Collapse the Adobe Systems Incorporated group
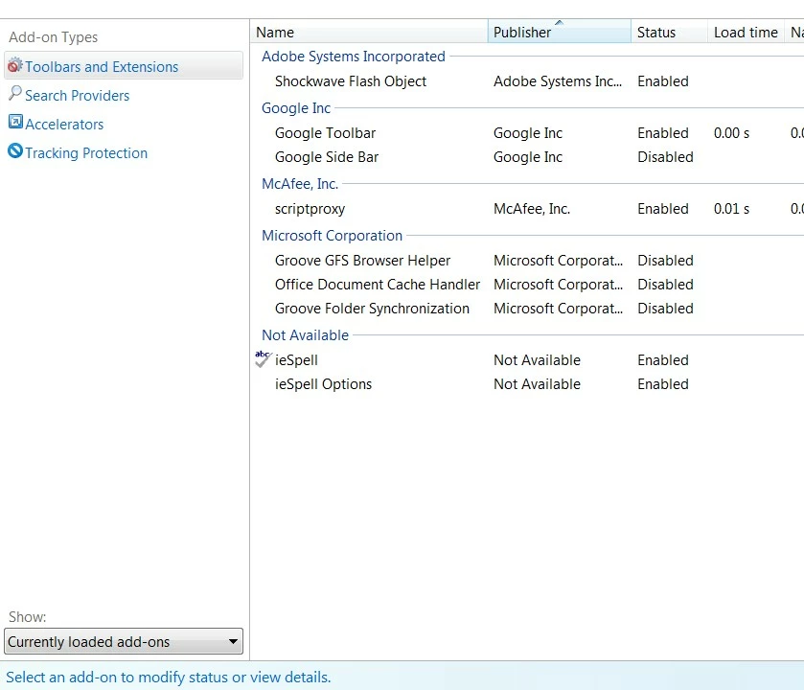Image resolution: width=804 pixels, height=690 pixels. 353,57
